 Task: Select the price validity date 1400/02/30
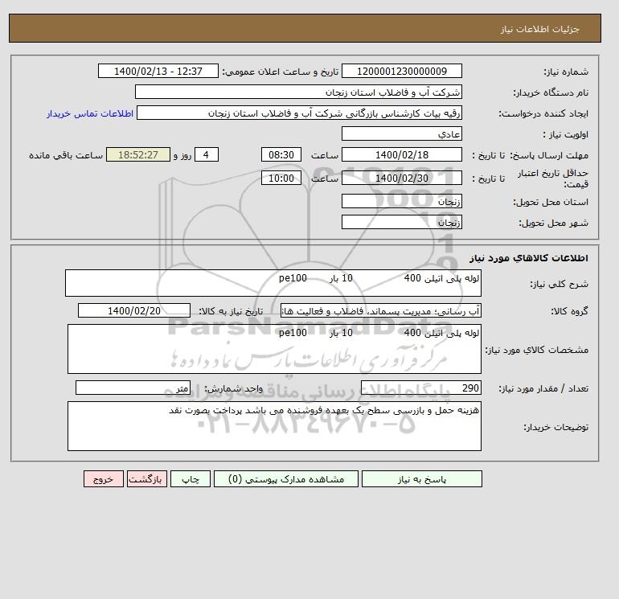pyautogui.click(x=401, y=178)
